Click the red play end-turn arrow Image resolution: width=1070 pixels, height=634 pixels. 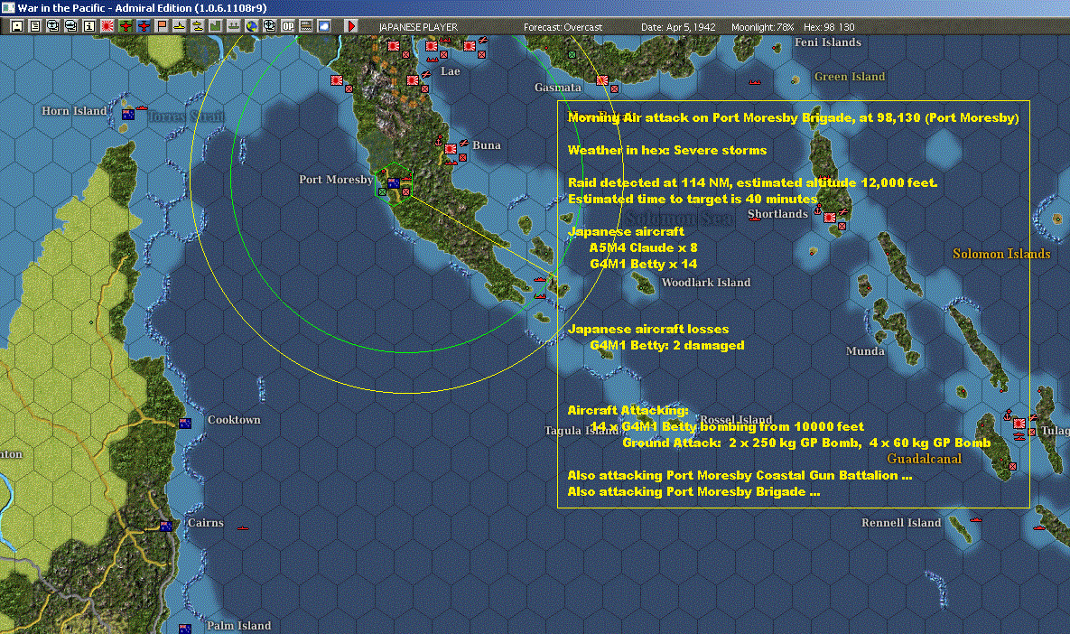[x=350, y=26]
